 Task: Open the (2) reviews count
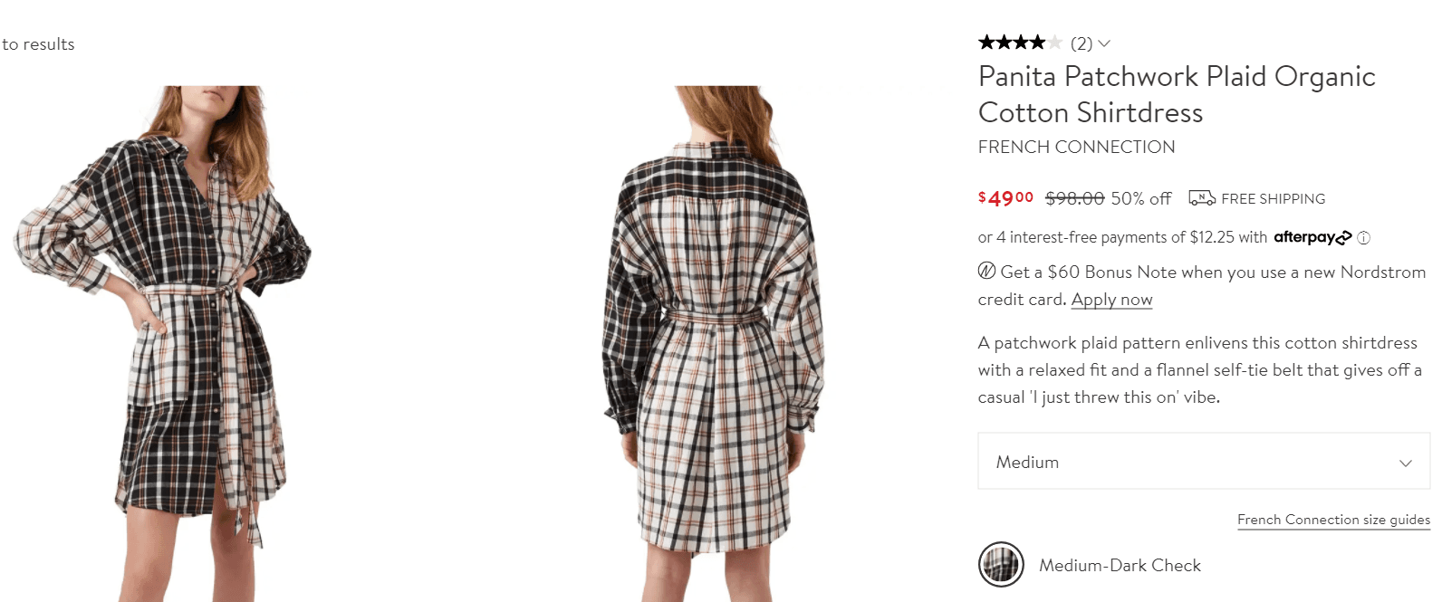point(1081,43)
